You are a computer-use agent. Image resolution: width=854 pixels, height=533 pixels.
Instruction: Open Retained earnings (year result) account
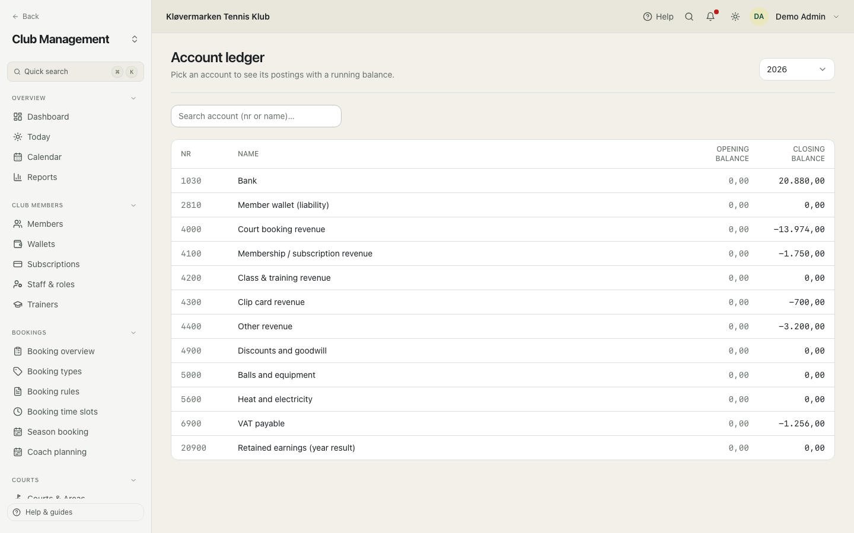tap(503, 448)
